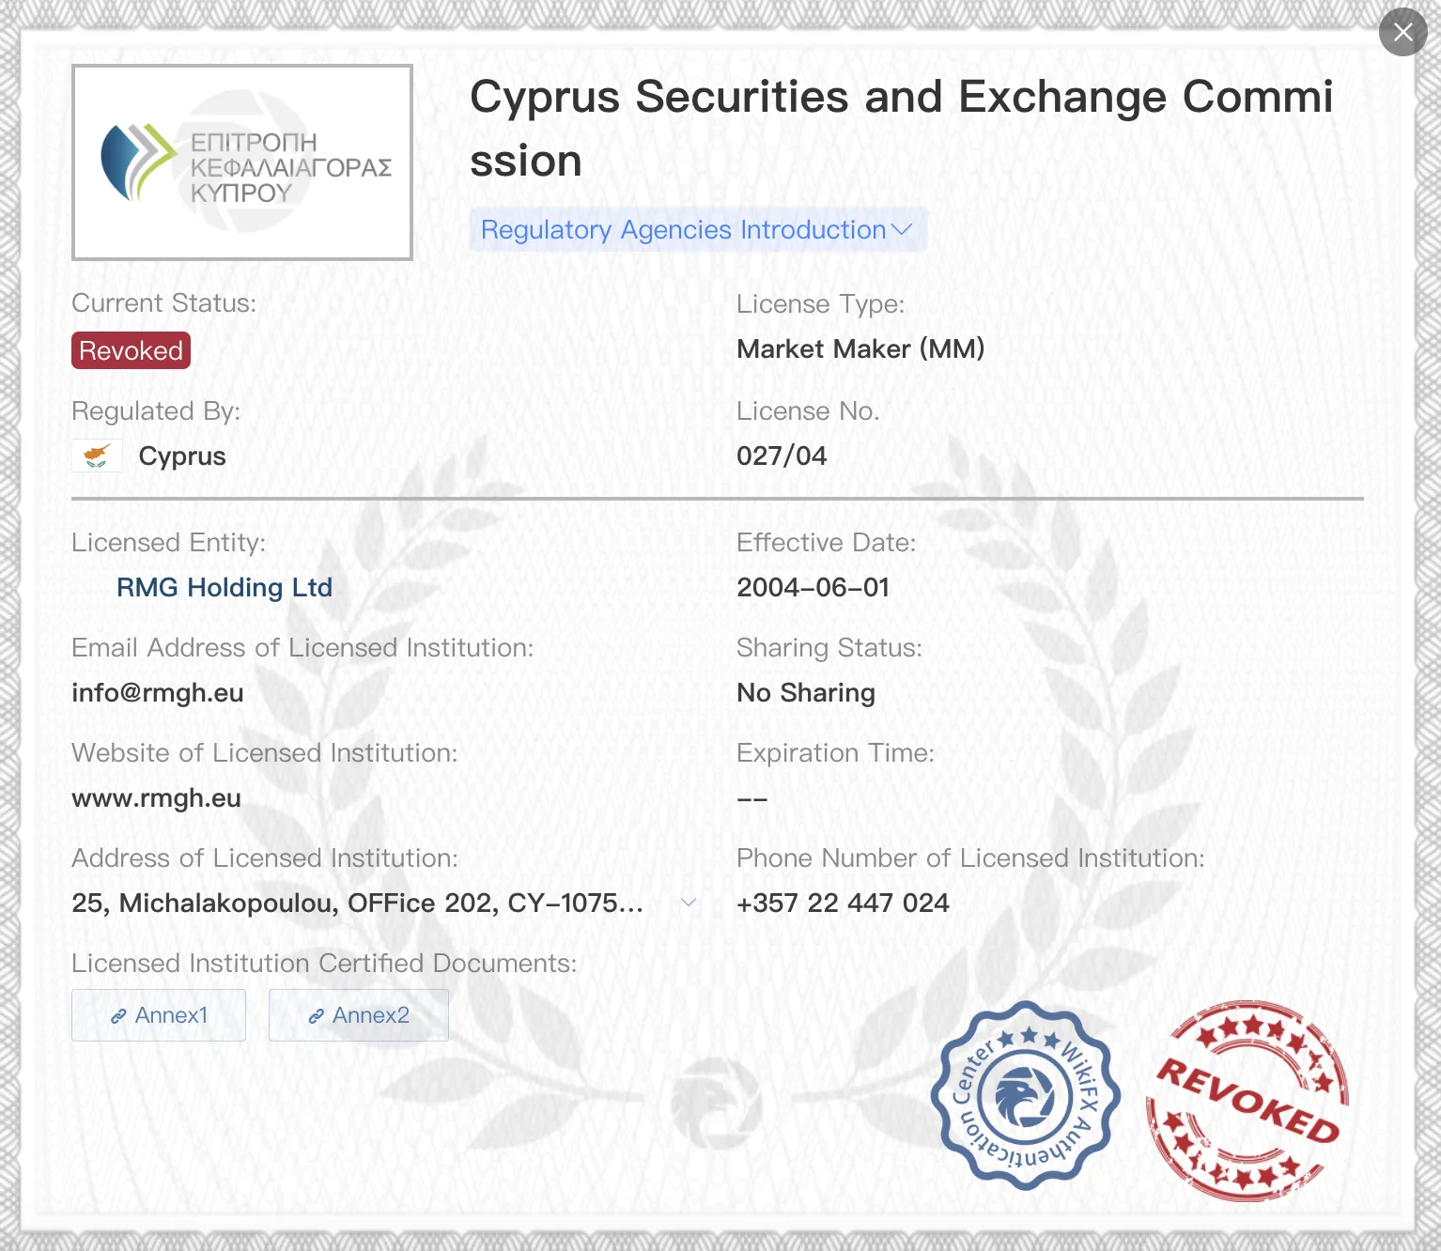This screenshot has height=1251, width=1441.
Task: Click the red Revoked status badge
Action: coord(131,350)
